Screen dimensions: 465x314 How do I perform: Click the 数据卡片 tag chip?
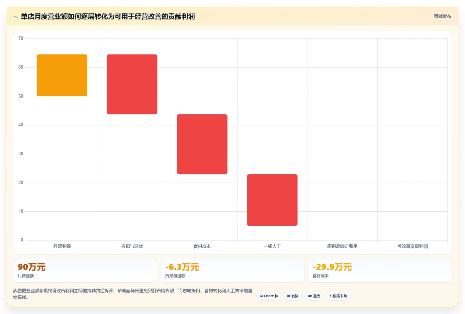[338, 296]
